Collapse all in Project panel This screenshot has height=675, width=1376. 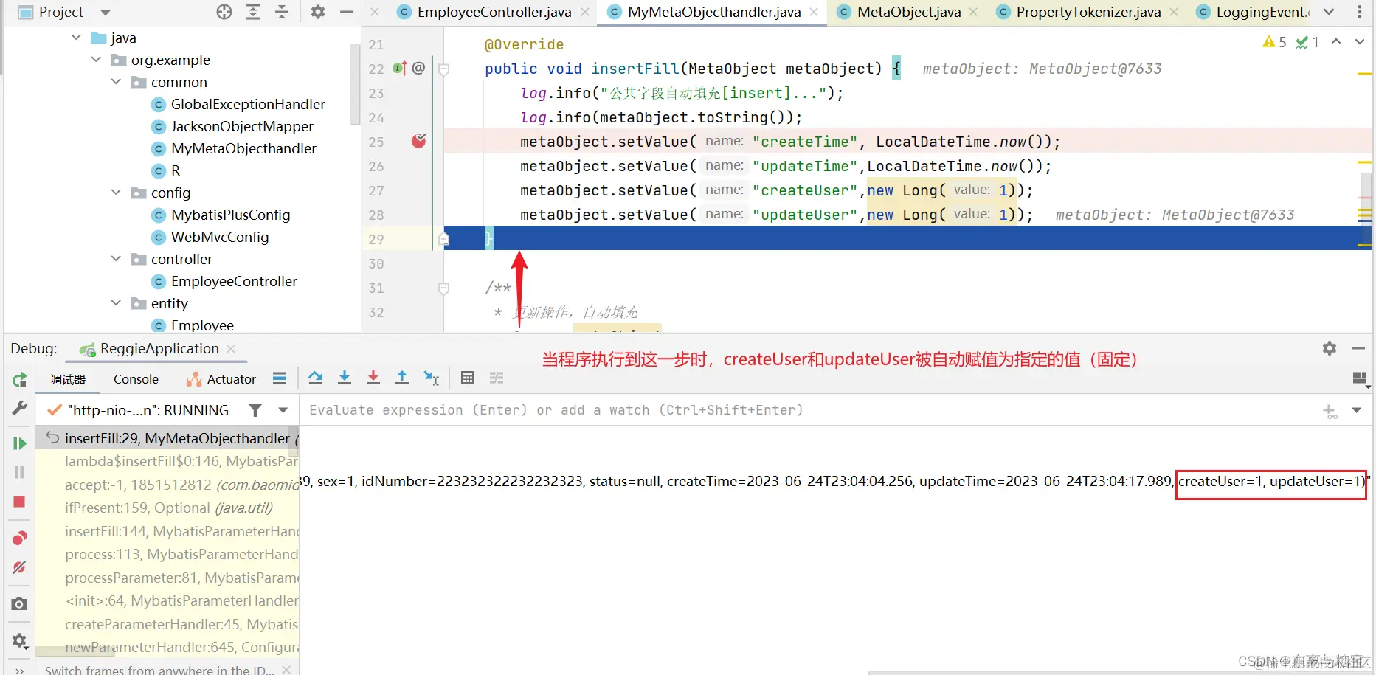[x=282, y=12]
